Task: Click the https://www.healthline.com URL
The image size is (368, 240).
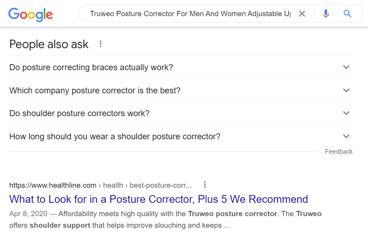Action: pos(53,185)
